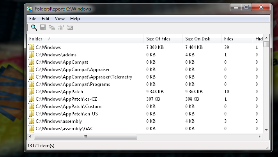Select the C:\Windows\AppPatch folder icon

31,92
